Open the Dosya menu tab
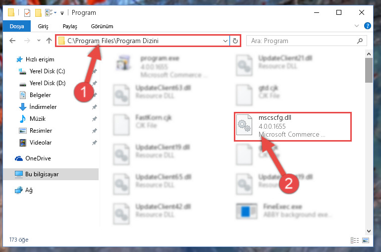Screen dimensions: 381x252 pyautogui.click(x=17, y=26)
